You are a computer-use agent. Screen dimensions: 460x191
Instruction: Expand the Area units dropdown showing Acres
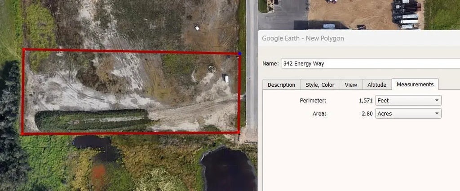pyautogui.click(x=408, y=114)
